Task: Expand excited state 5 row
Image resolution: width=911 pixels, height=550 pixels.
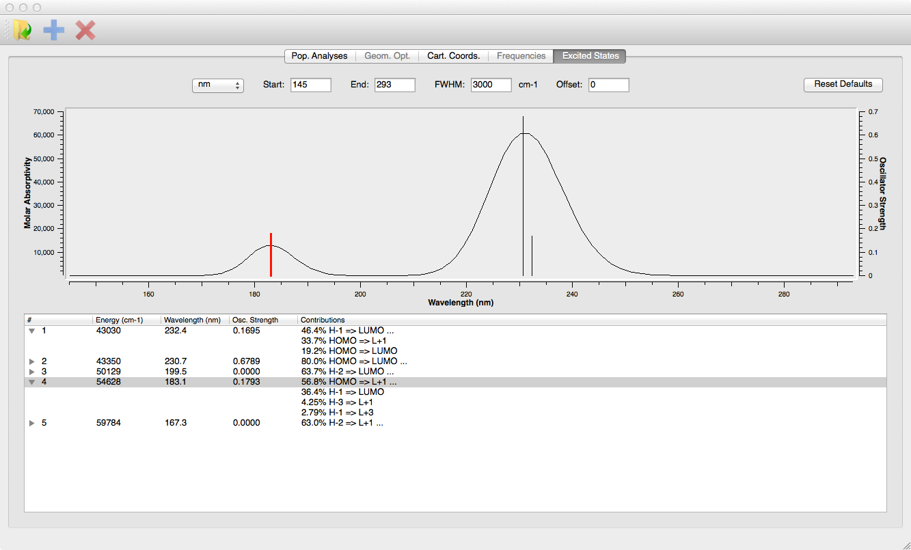Action: coord(31,424)
